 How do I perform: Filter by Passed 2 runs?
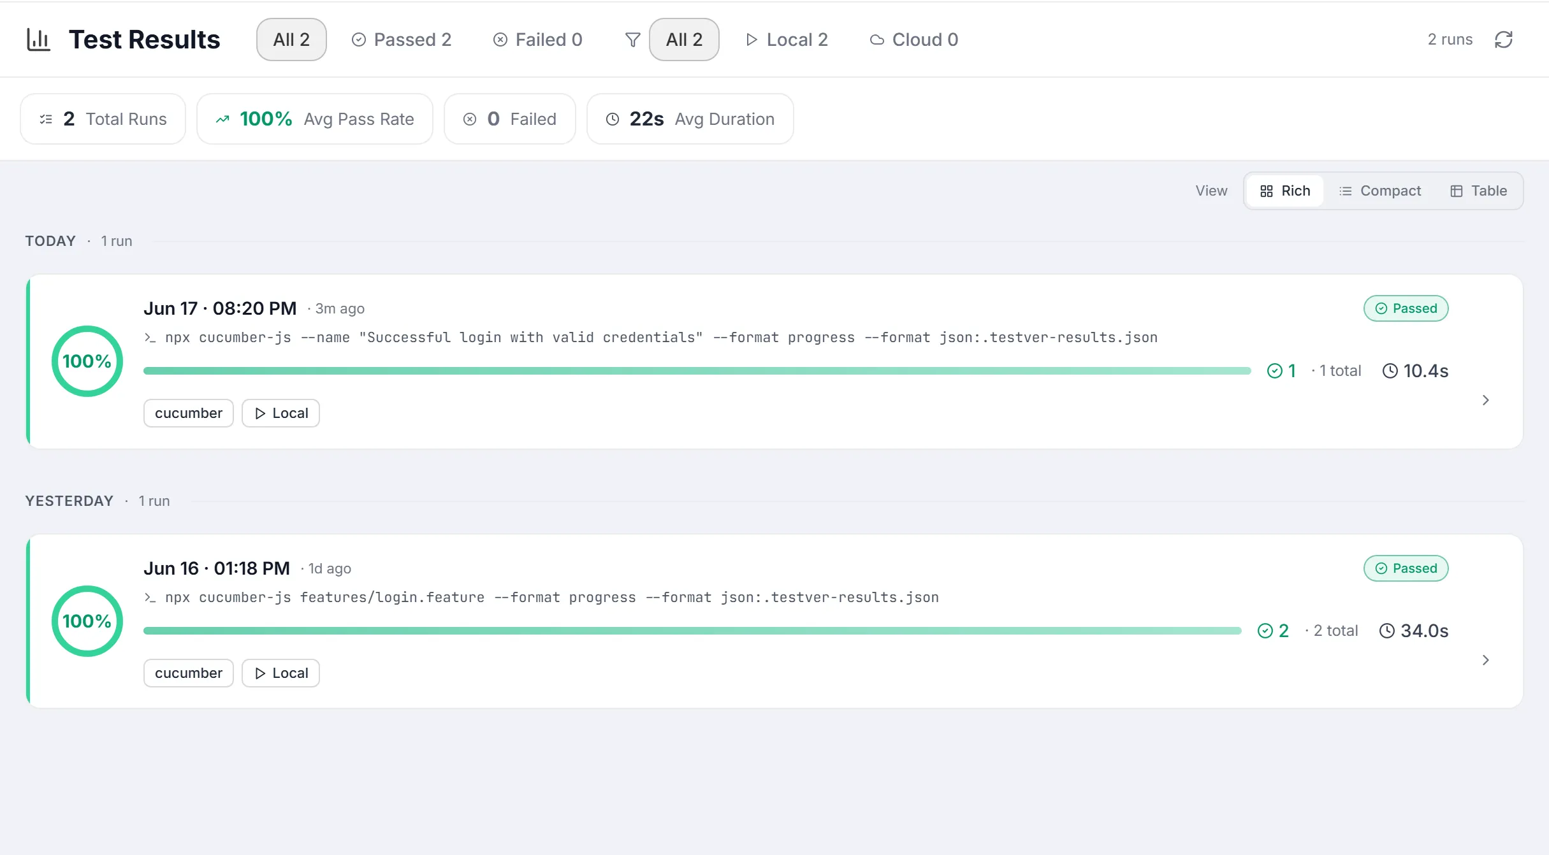pyautogui.click(x=402, y=40)
